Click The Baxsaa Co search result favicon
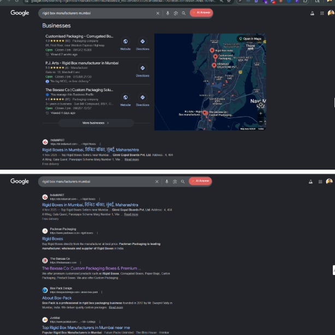Image resolution: width=335 pixels, height=335 pixels. click(45, 261)
